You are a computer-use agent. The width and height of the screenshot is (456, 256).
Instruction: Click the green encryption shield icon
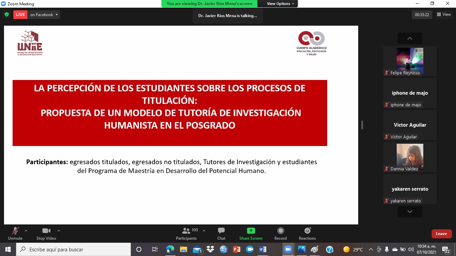7,15
